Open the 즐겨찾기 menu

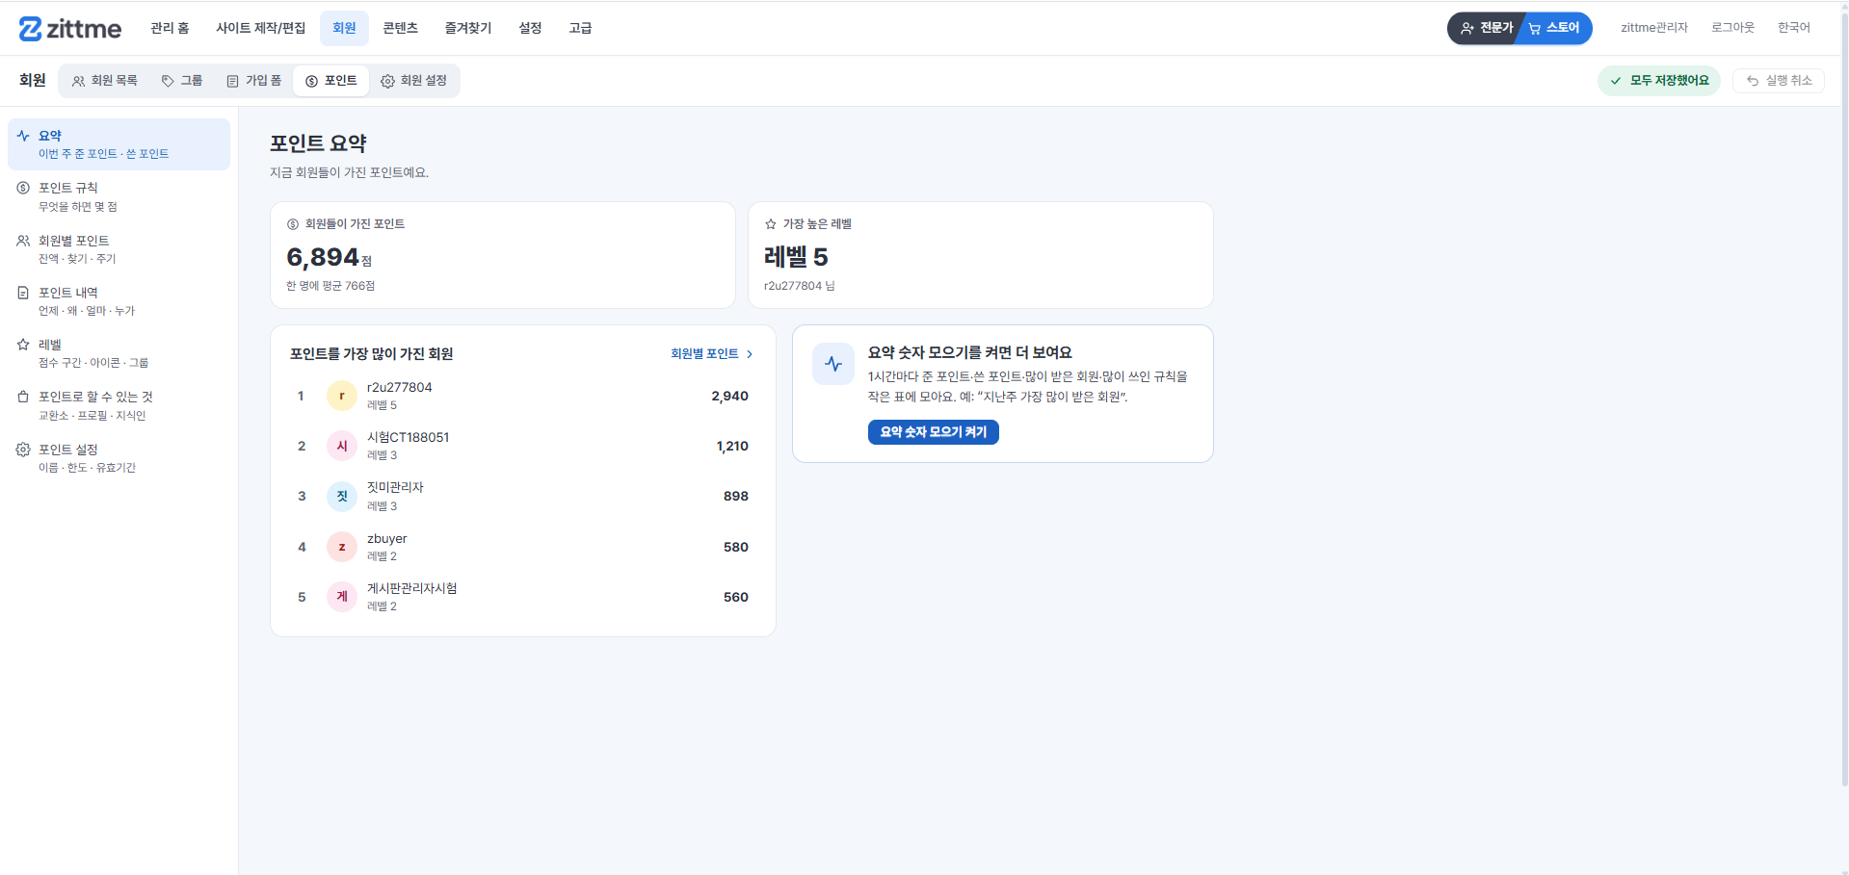pyautogui.click(x=467, y=28)
